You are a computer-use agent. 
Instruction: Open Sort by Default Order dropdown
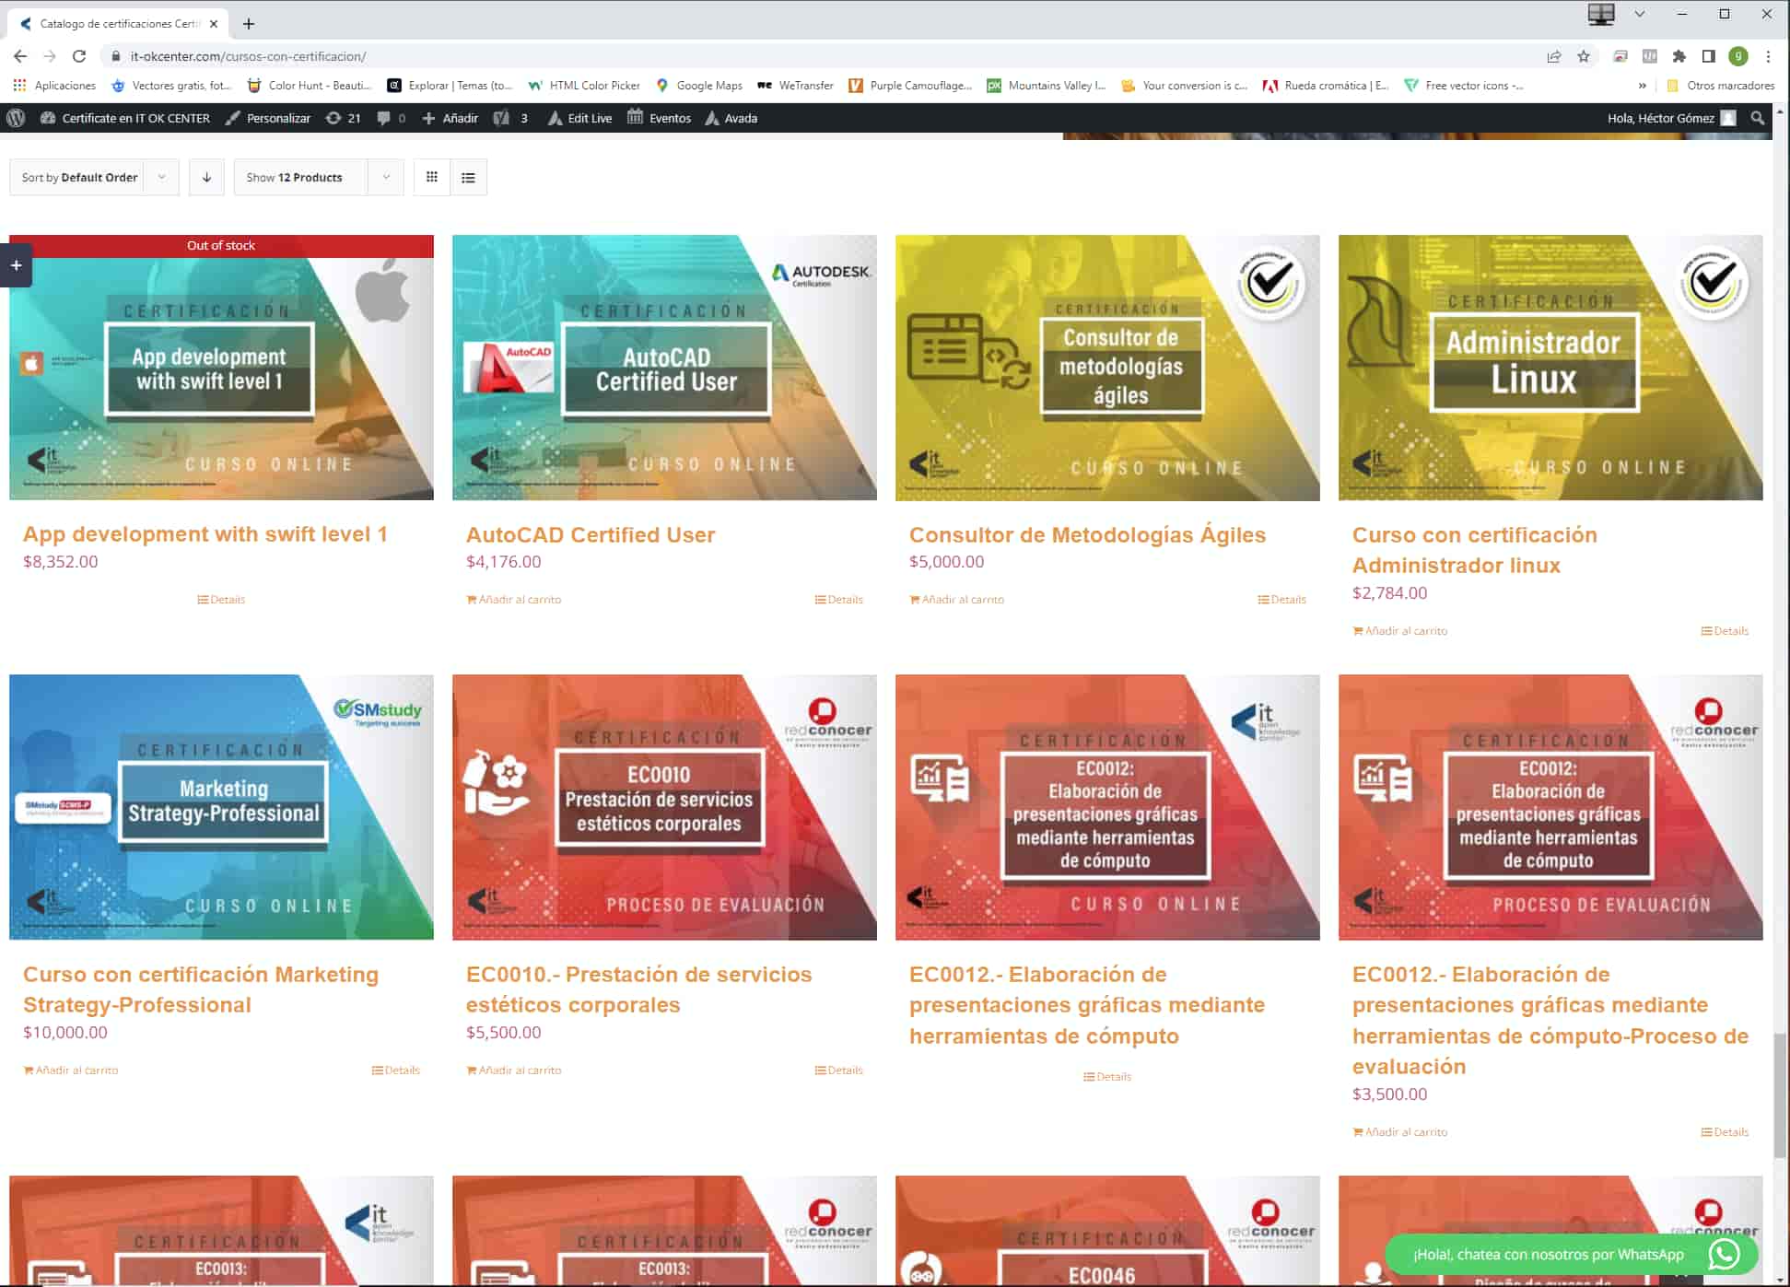click(x=92, y=177)
